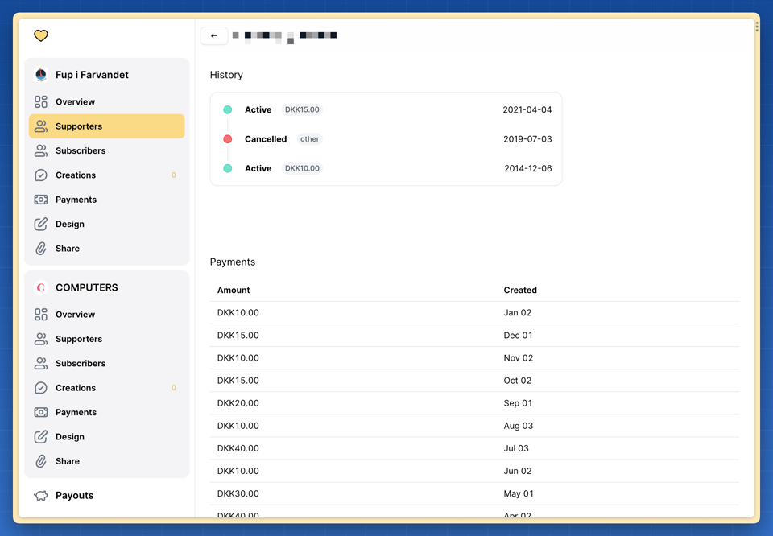Click the history date 2021-04-04

pos(527,110)
